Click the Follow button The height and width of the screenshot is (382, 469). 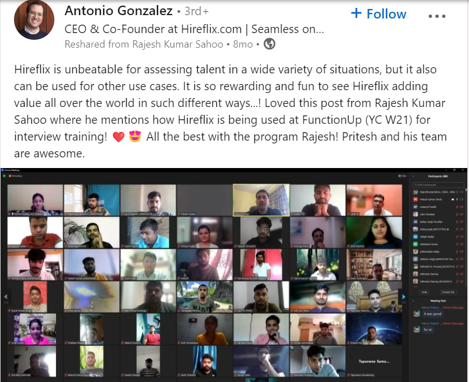(379, 14)
